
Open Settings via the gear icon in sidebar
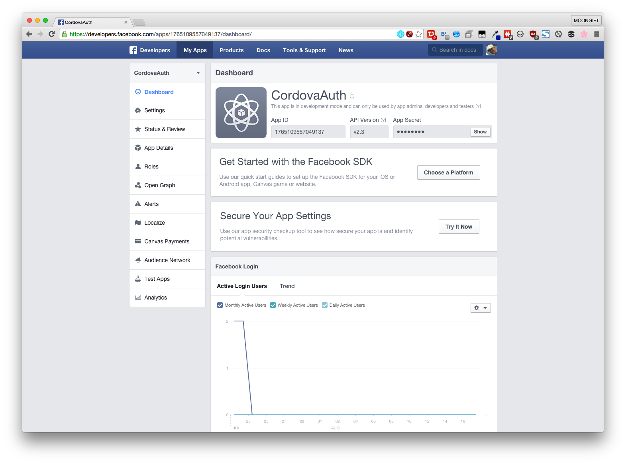pyautogui.click(x=138, y=110)
